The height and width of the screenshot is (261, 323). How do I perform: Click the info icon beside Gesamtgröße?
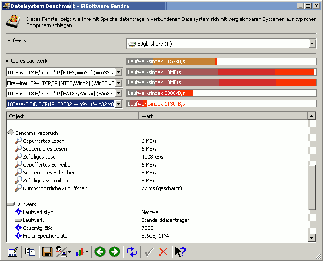19,228
